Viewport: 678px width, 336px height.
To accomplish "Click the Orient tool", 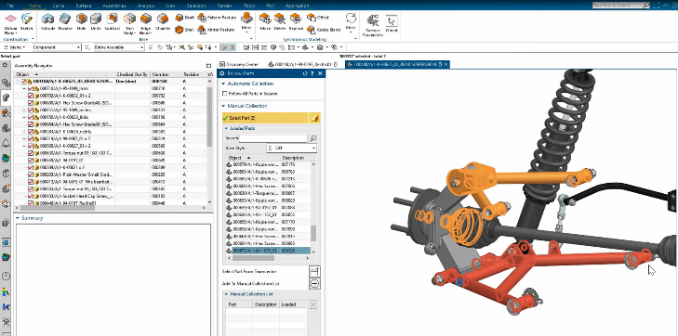I will tap(392, 24).
